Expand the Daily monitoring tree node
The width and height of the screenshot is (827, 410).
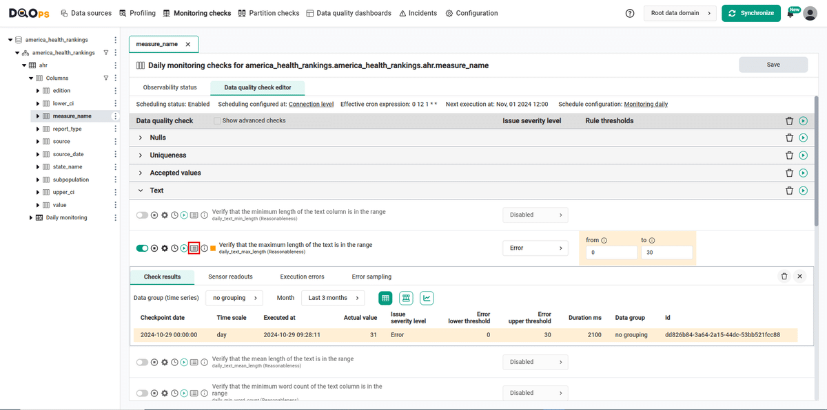[x=31, y=217]
